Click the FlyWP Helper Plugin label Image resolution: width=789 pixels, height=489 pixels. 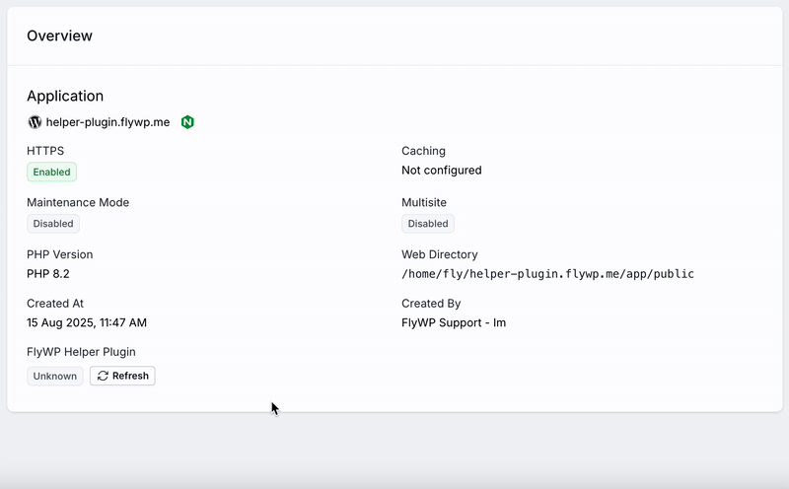[x=81, y=352]
